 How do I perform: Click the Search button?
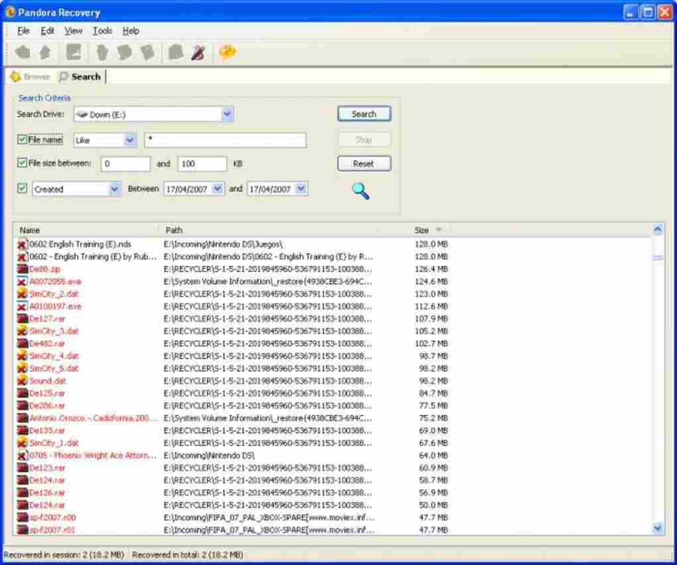click(364, 114)
